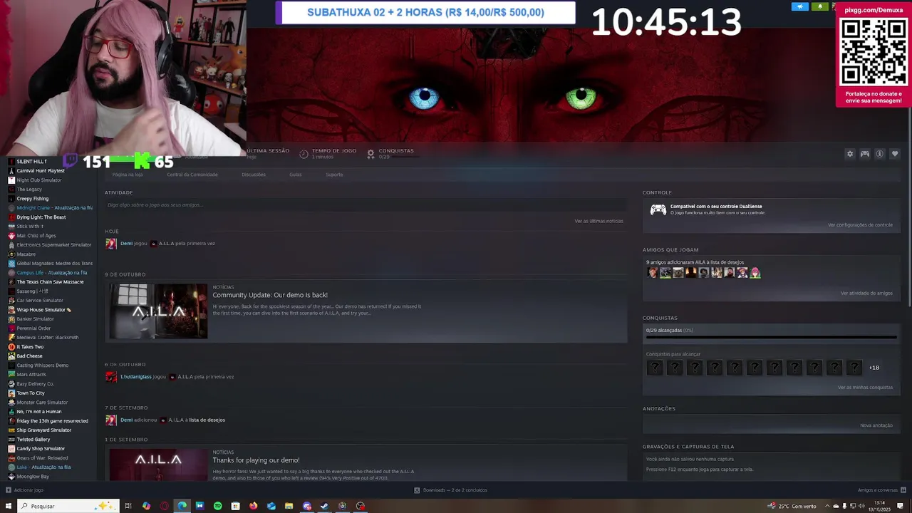
Task: Click 'Ver configurações de controle' link
Action: (x=860, y=225)
